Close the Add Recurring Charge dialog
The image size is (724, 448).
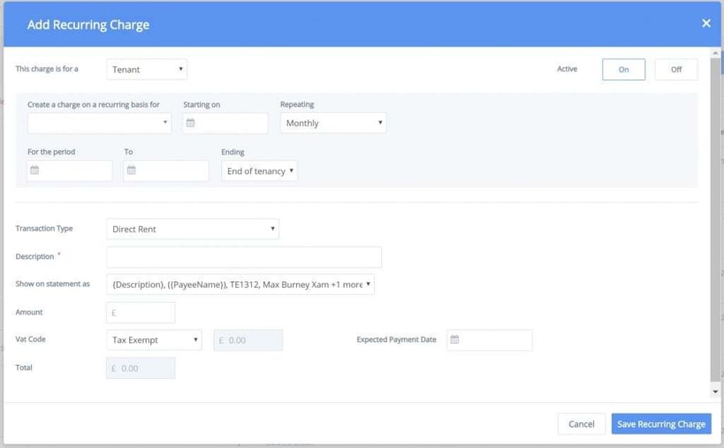click(706, 23)
